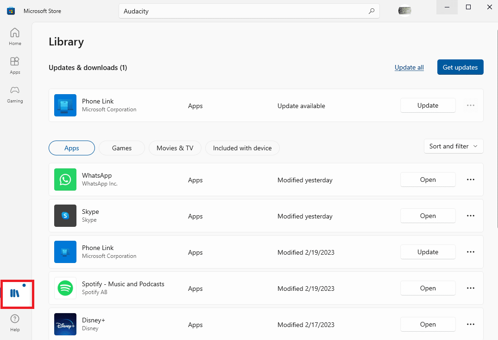
Task: Select Included with device filter
Action: [x=242, y=148]
